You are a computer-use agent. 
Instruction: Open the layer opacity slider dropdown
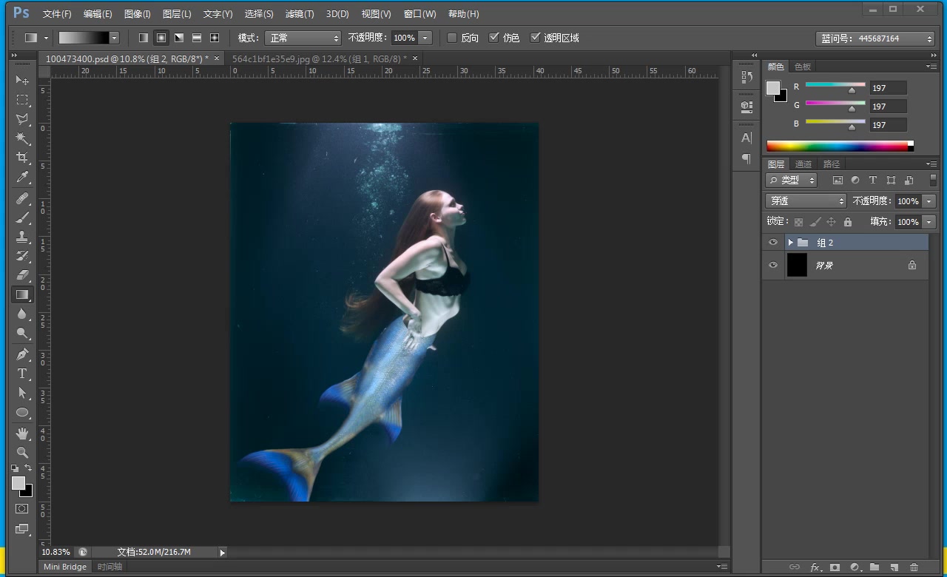click(929, 200)
